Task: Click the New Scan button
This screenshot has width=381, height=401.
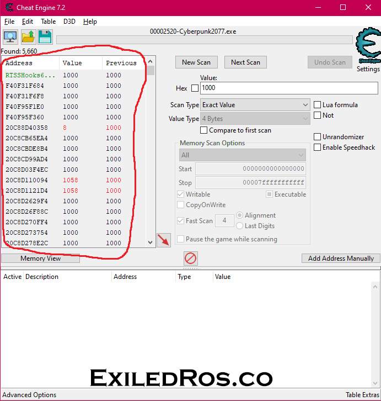Action: (196, 62)
